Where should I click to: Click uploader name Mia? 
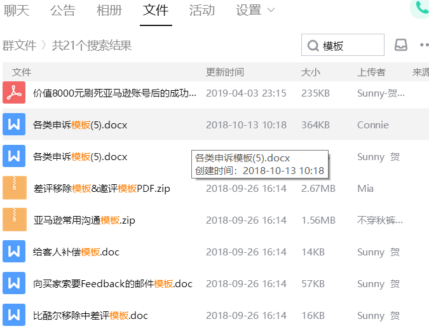[x=365, y=189]
